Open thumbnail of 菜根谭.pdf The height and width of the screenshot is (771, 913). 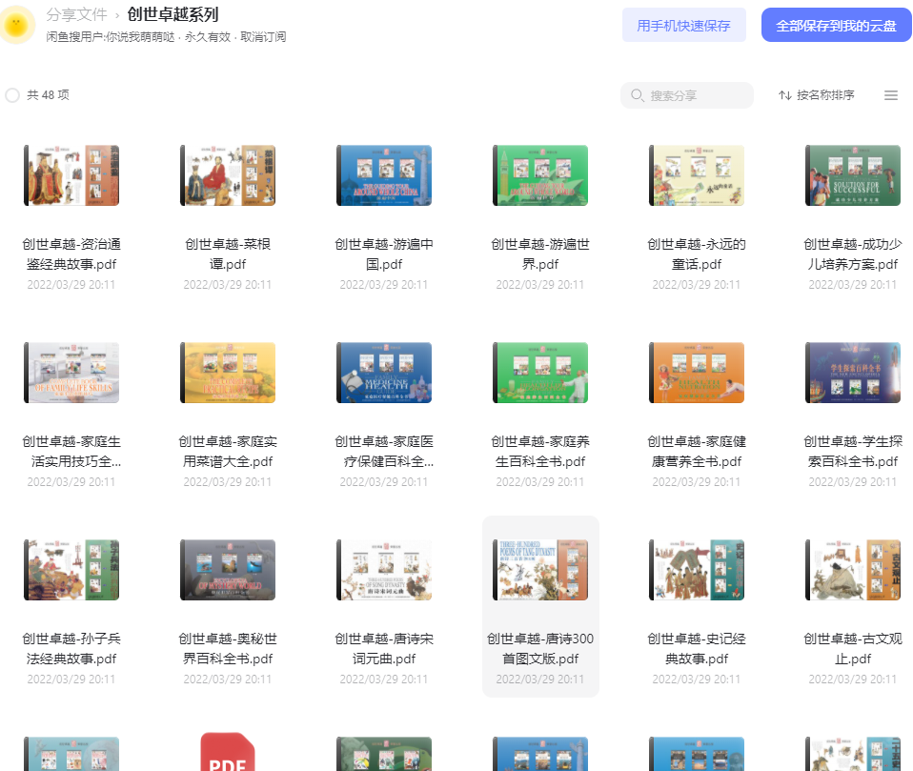(x=228, y=175)
